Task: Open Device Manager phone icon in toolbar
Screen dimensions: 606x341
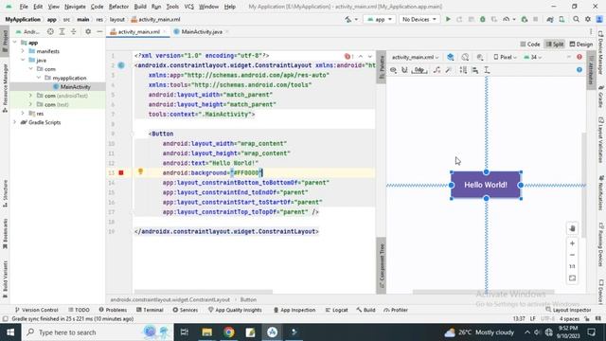Action: click(561, 19)
